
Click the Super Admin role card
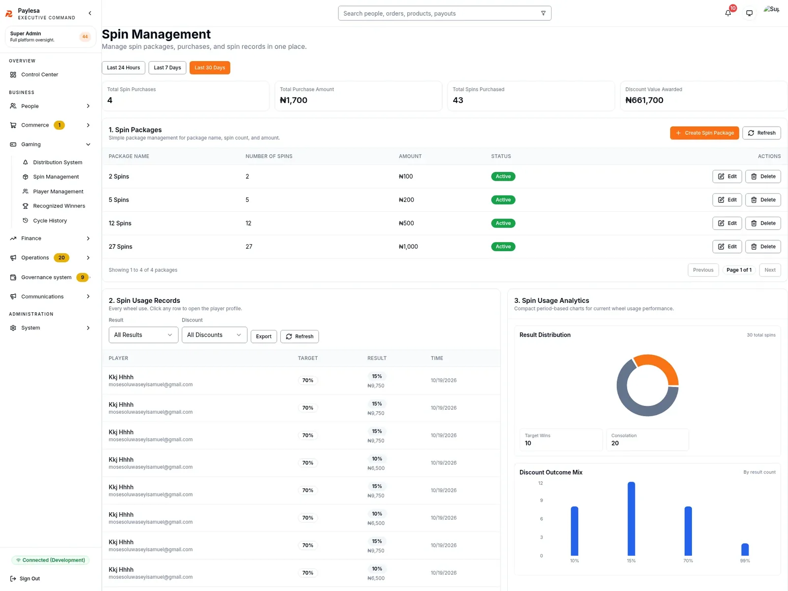pos(50,37)
